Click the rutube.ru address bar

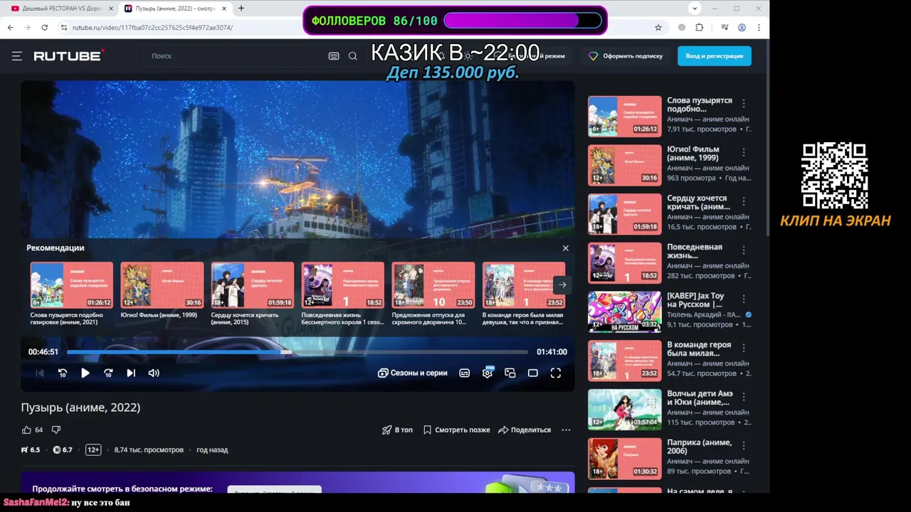pos(356,28)
